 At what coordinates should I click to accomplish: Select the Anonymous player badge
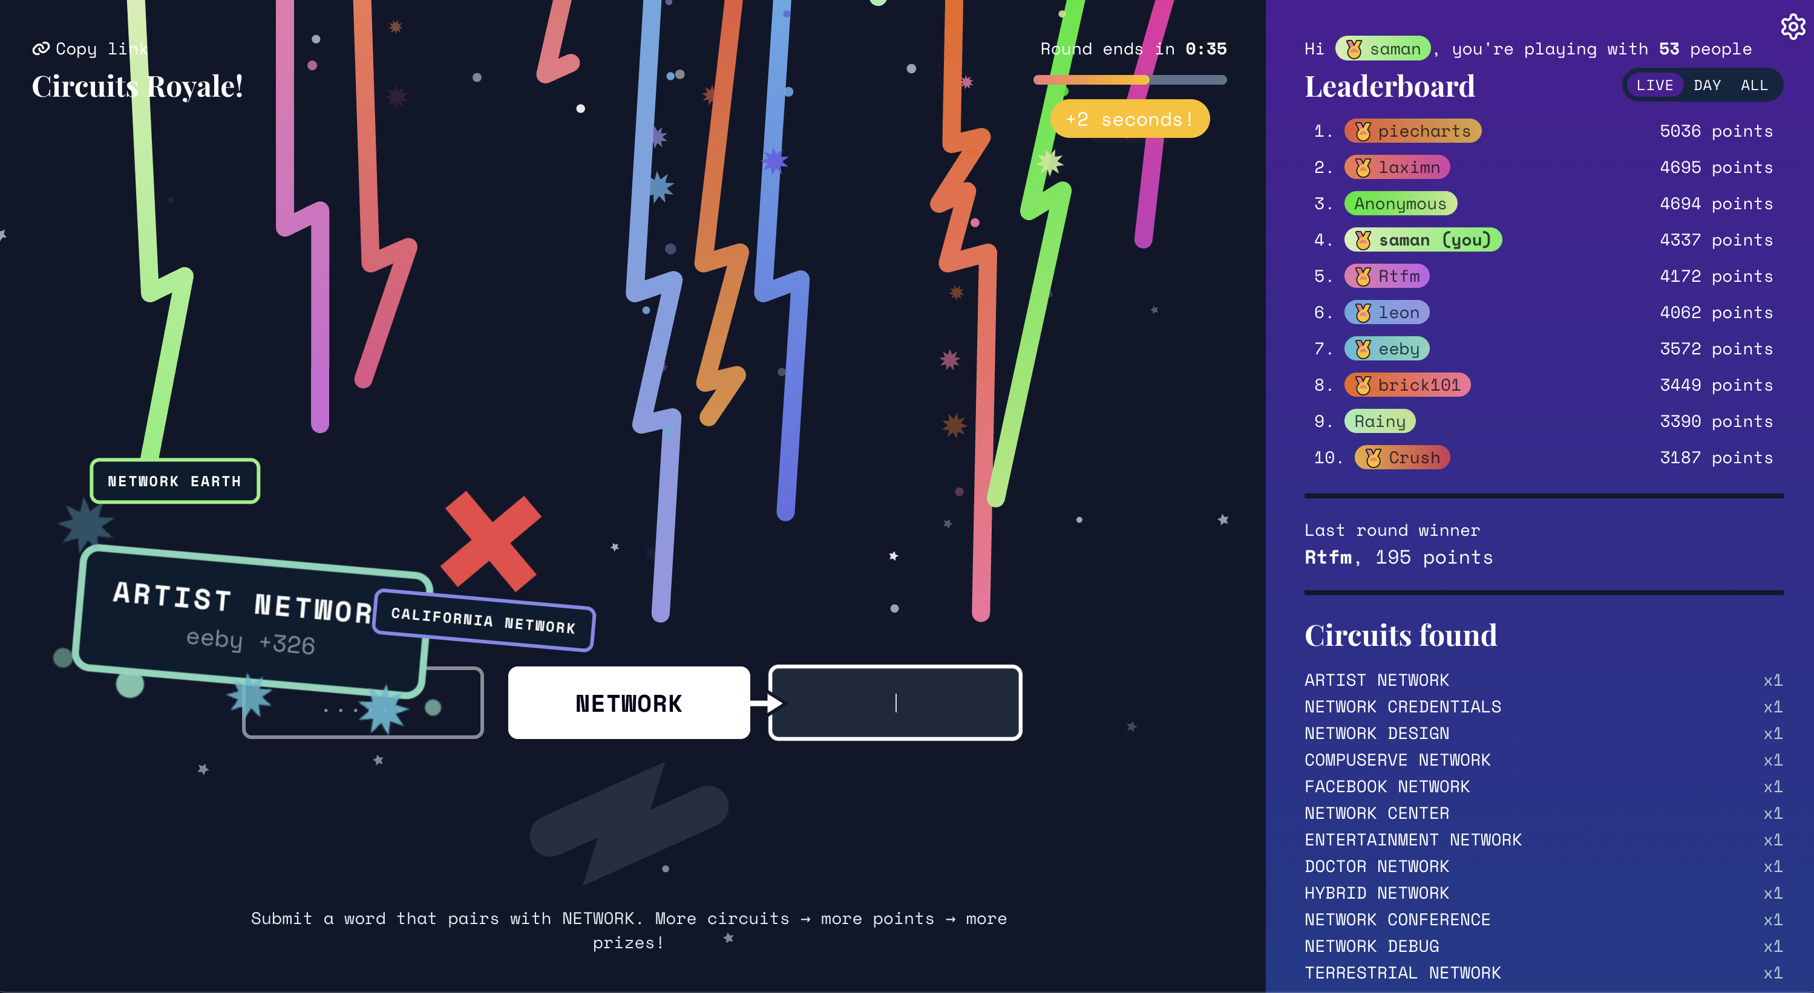1400,203
